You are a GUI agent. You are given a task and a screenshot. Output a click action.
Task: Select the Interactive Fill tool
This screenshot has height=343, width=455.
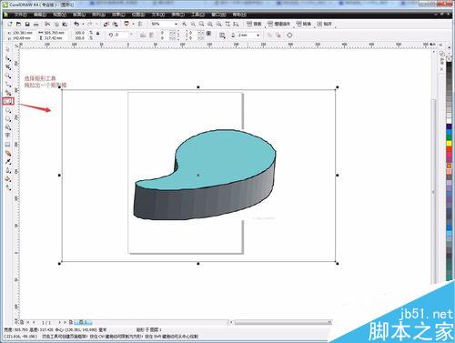8,187
